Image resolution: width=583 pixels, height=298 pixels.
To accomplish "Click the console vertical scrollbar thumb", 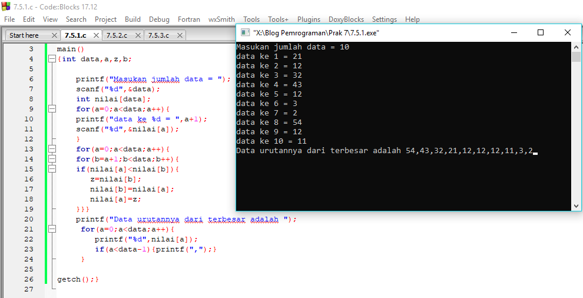I will coord(576,57).
